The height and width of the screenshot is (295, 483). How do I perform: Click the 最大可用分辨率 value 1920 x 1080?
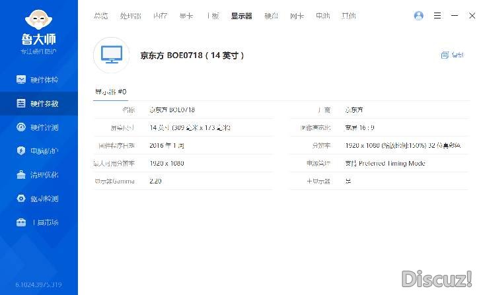point(167,164)
